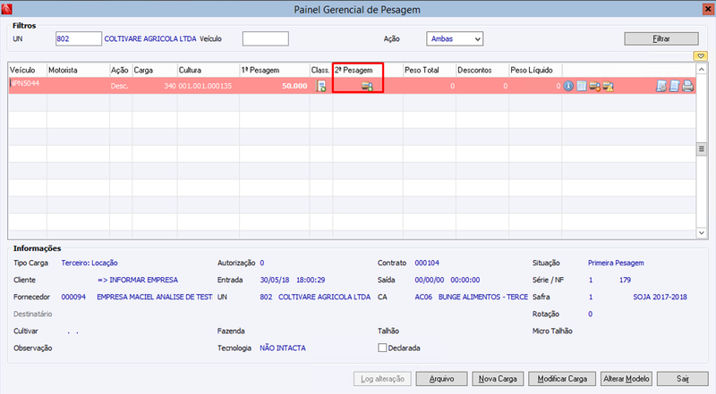Click the grid scrollbar down arrow
This screenshot has height=394, width=716.
702,232
